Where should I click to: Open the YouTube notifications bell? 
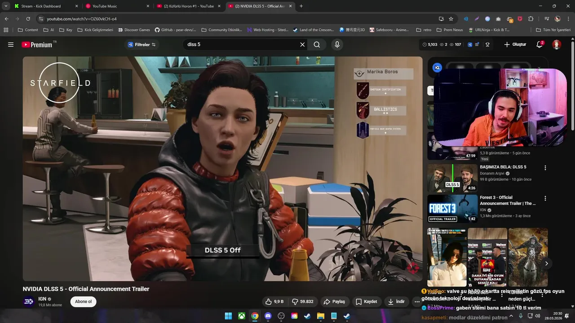(540, 44)
